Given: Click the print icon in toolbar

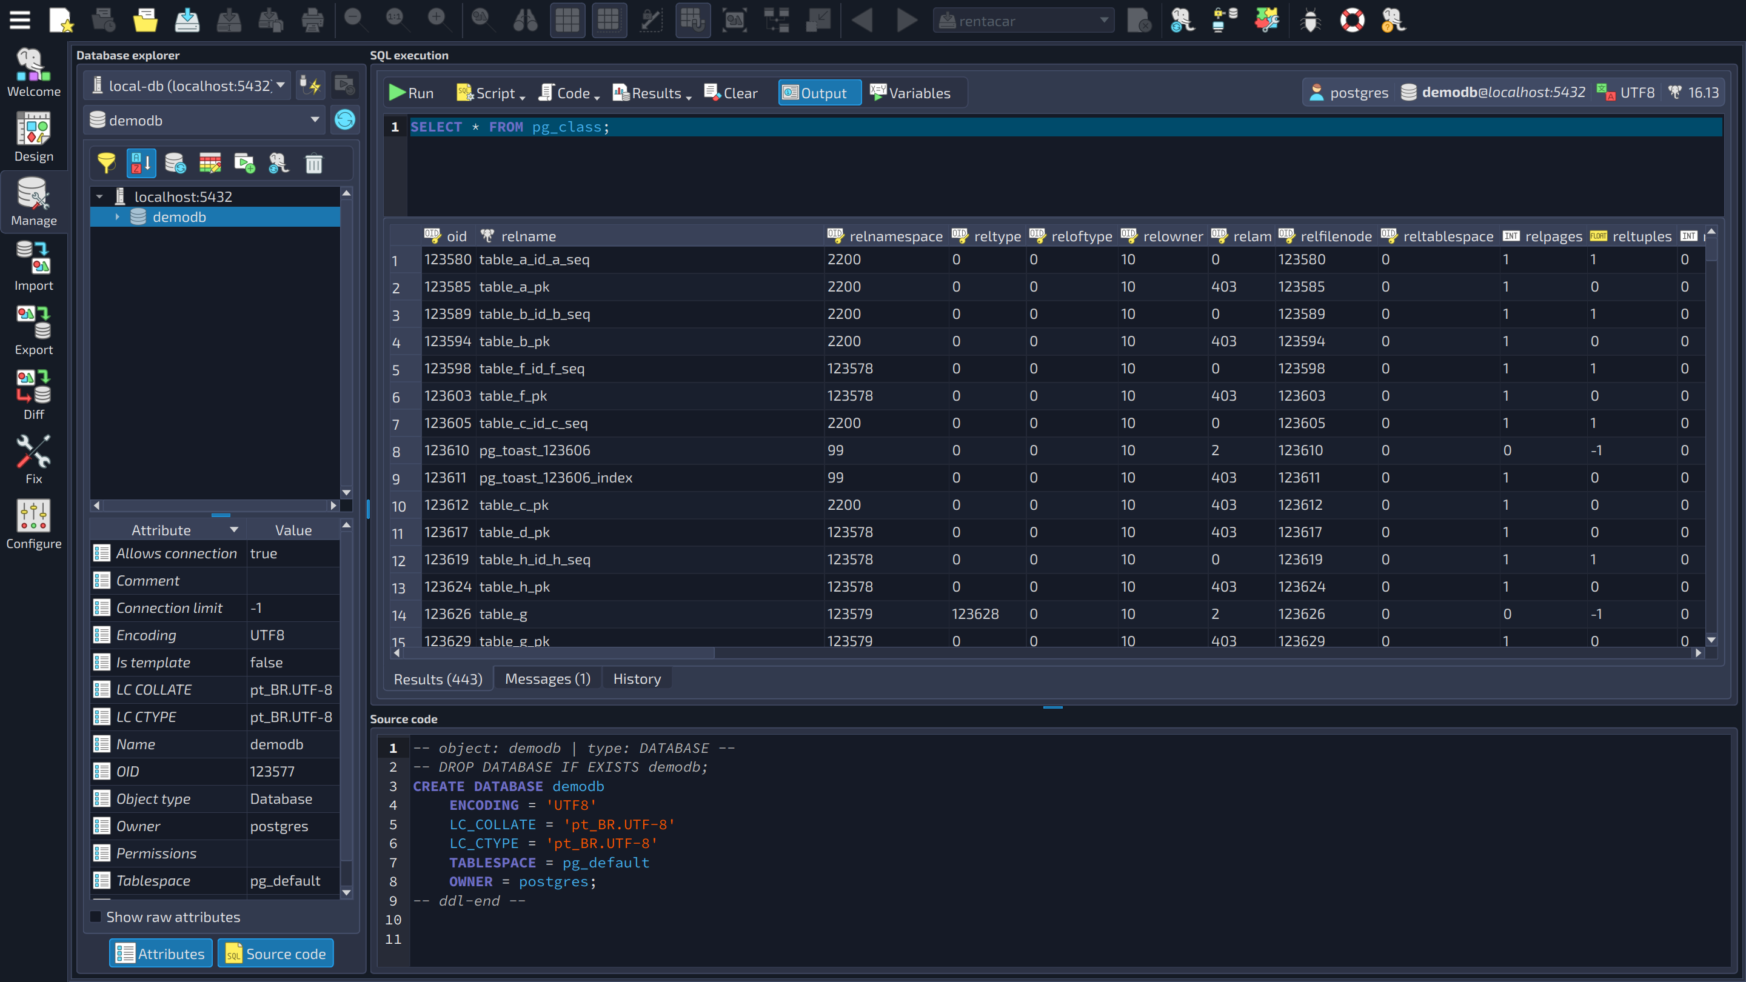Looking at the screenshot, I should tap(312, 19).
